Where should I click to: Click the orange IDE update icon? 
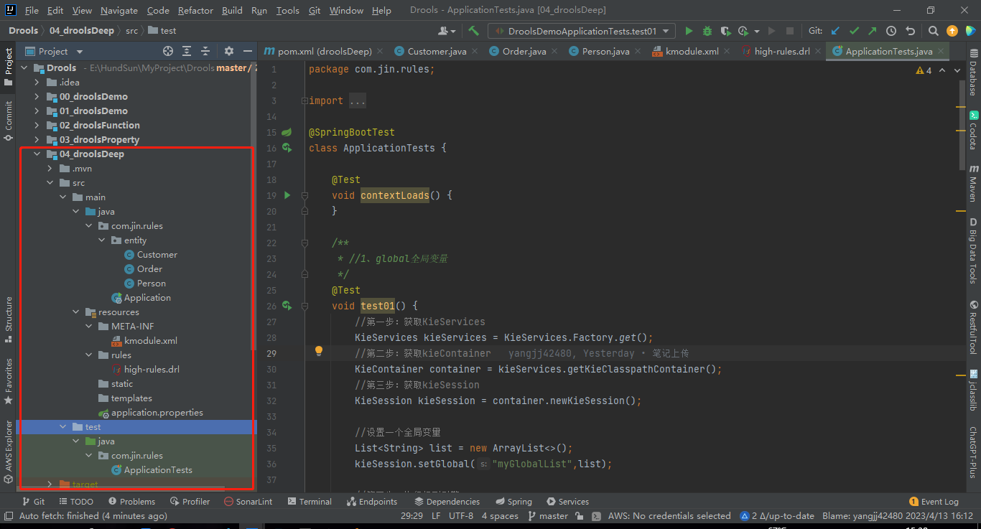point(952,31)
